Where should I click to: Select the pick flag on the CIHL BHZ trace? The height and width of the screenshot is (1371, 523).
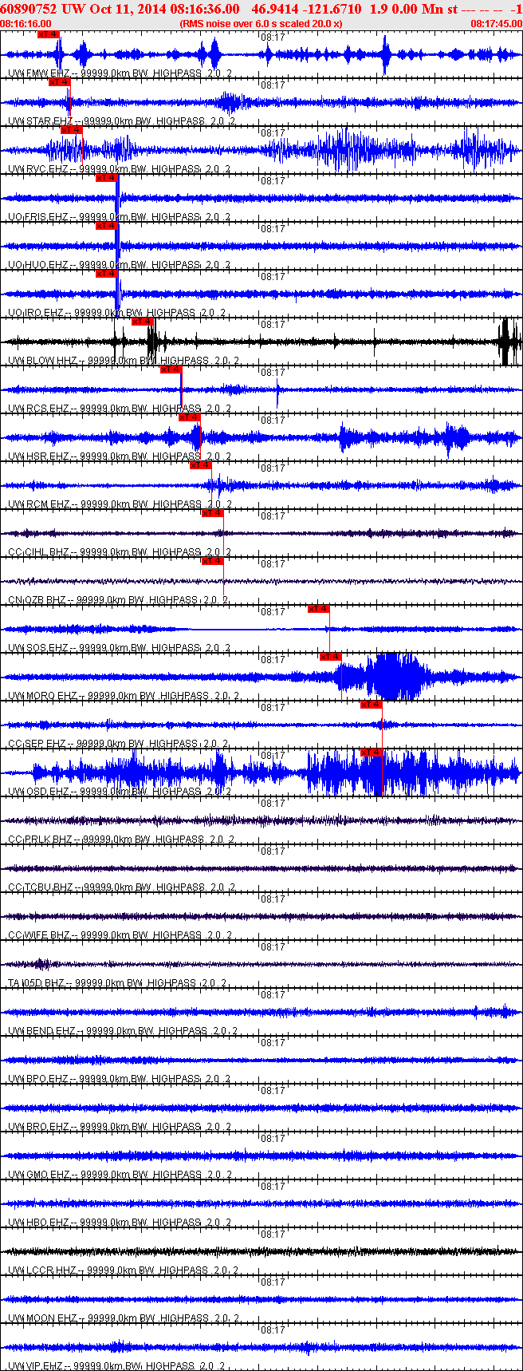212,513
